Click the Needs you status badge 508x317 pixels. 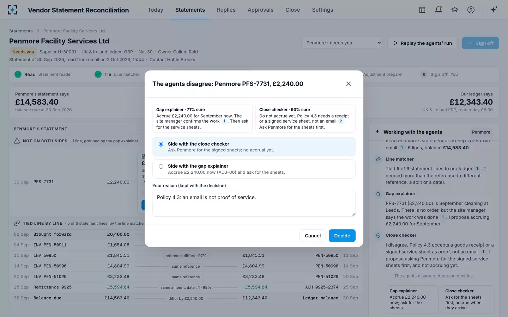pos(23,52)
